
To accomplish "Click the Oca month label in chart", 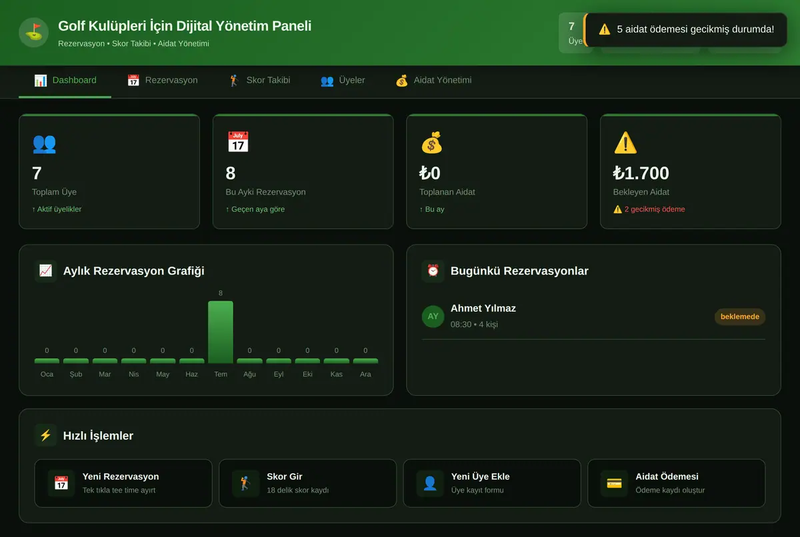I will [x=47, y=374].
